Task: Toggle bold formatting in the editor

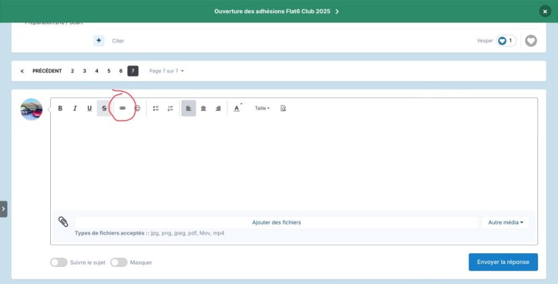Action: (60, 108)
